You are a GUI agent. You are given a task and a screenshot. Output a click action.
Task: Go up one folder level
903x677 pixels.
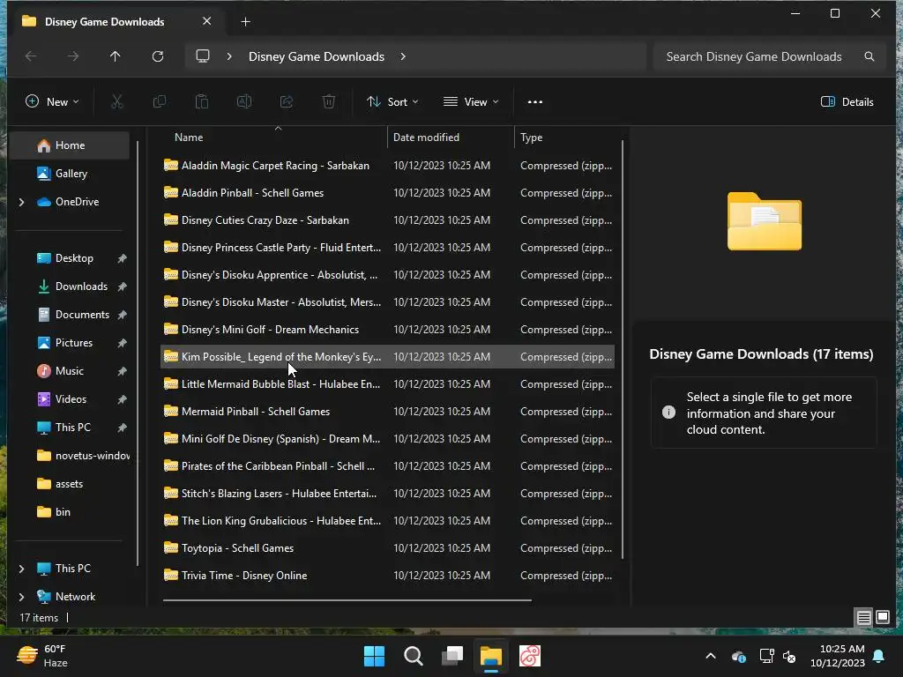[116, 56]
